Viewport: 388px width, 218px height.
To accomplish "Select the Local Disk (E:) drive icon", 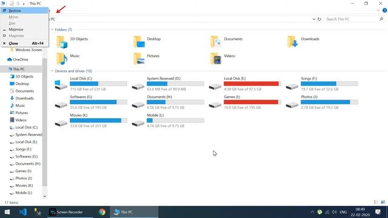I will pyautogui.click(x=215, y=86).
